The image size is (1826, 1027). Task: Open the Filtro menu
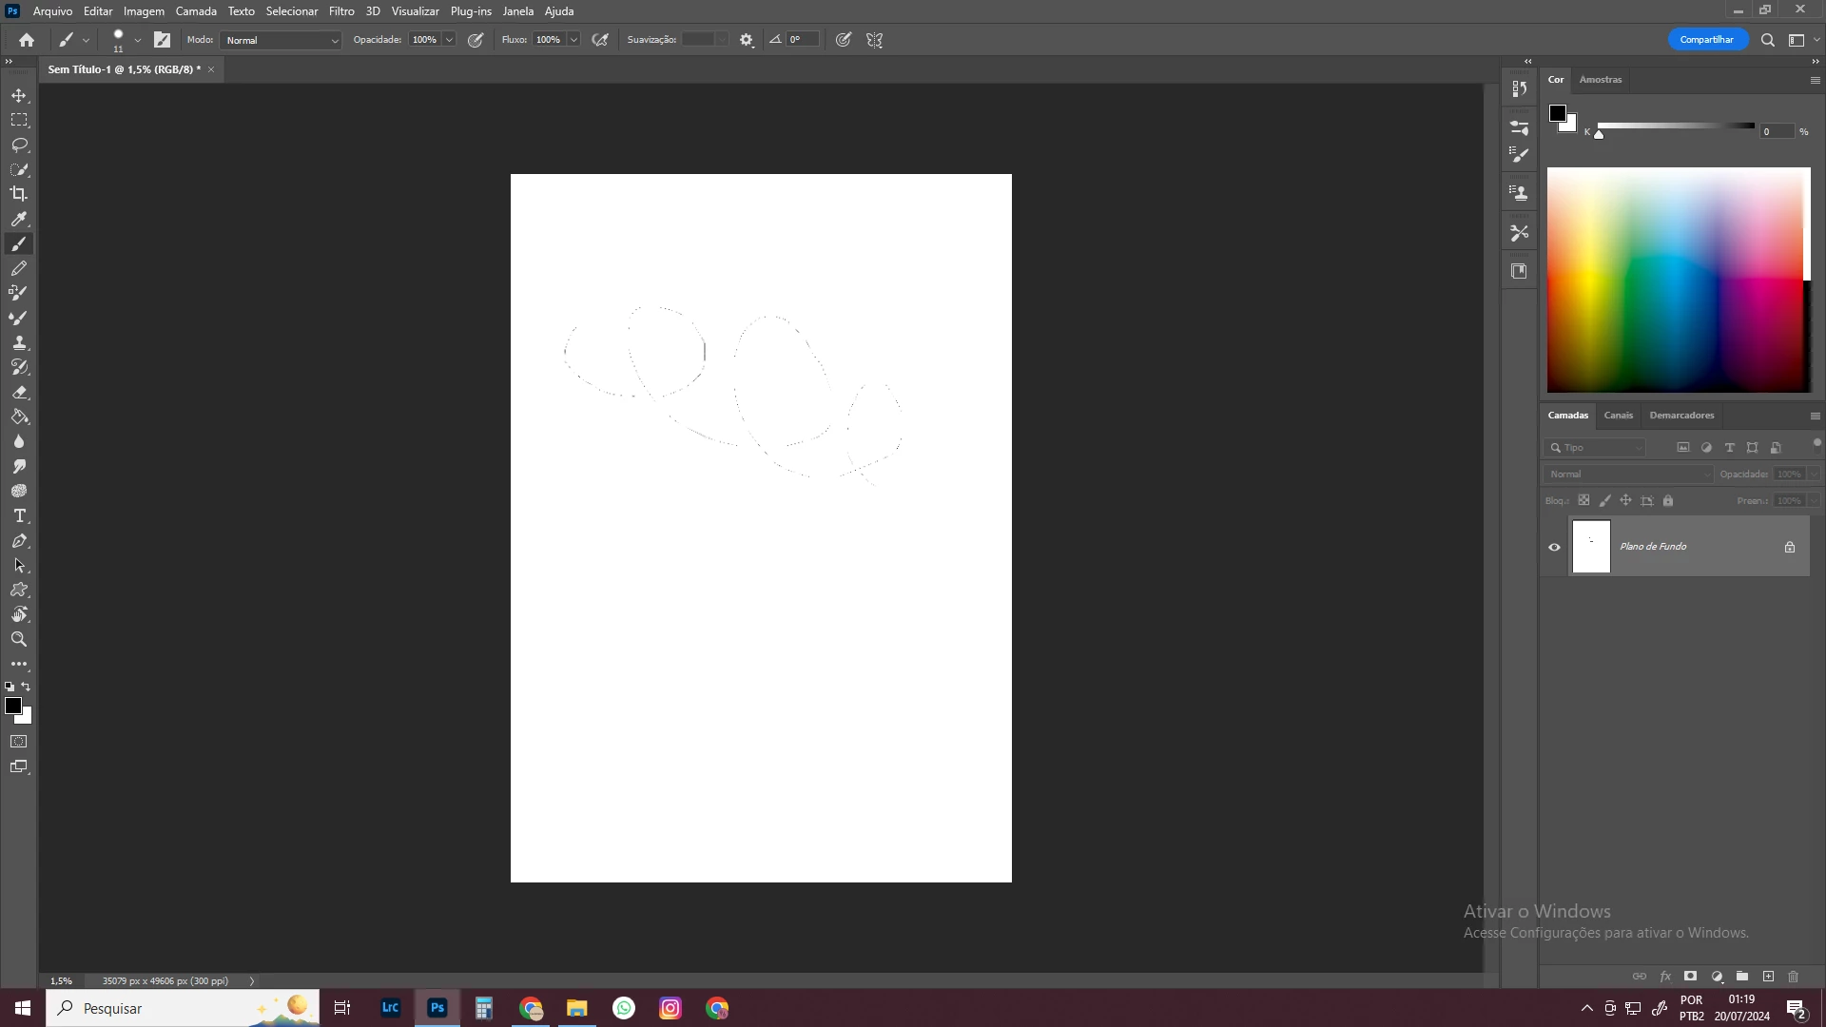click(341, 11)
